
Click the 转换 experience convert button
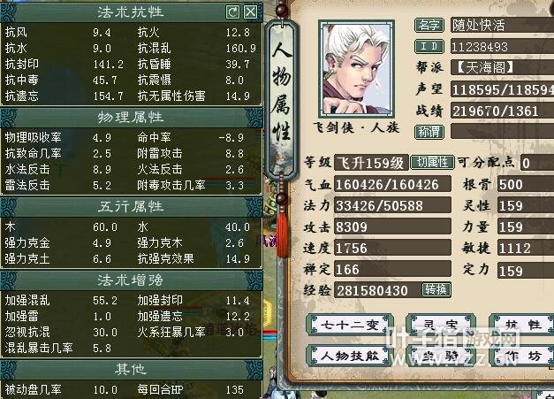[436, 289]
